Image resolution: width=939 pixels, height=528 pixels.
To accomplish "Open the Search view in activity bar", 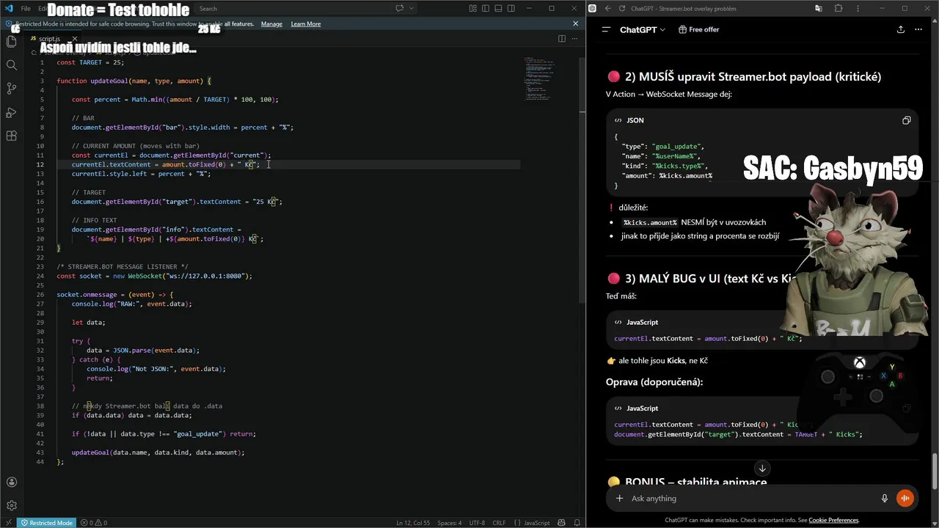I will pos(11,65).
